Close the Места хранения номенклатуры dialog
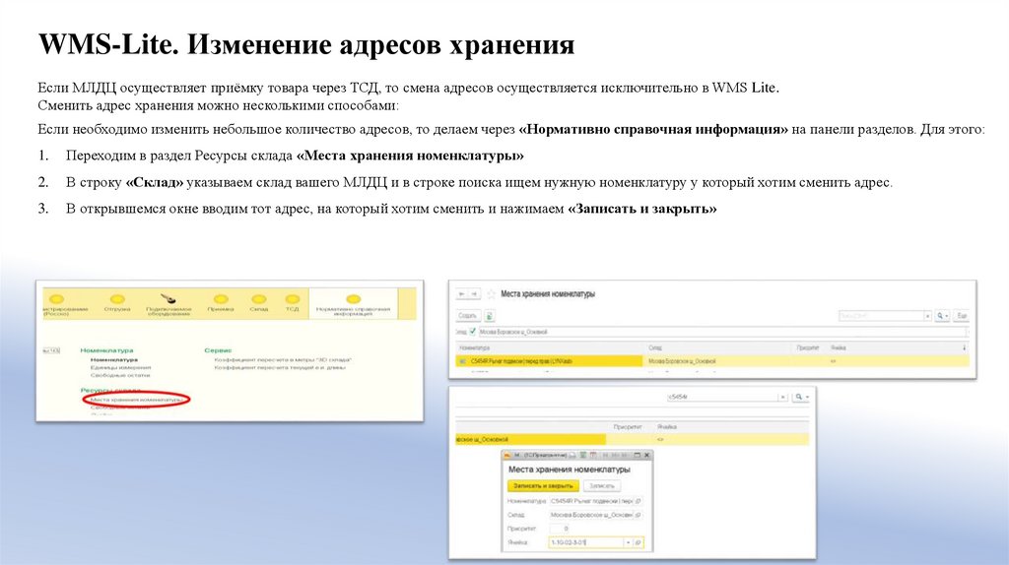Viewport: 1009px width, 565px height. pyautogui.click(x=646, y=455)
